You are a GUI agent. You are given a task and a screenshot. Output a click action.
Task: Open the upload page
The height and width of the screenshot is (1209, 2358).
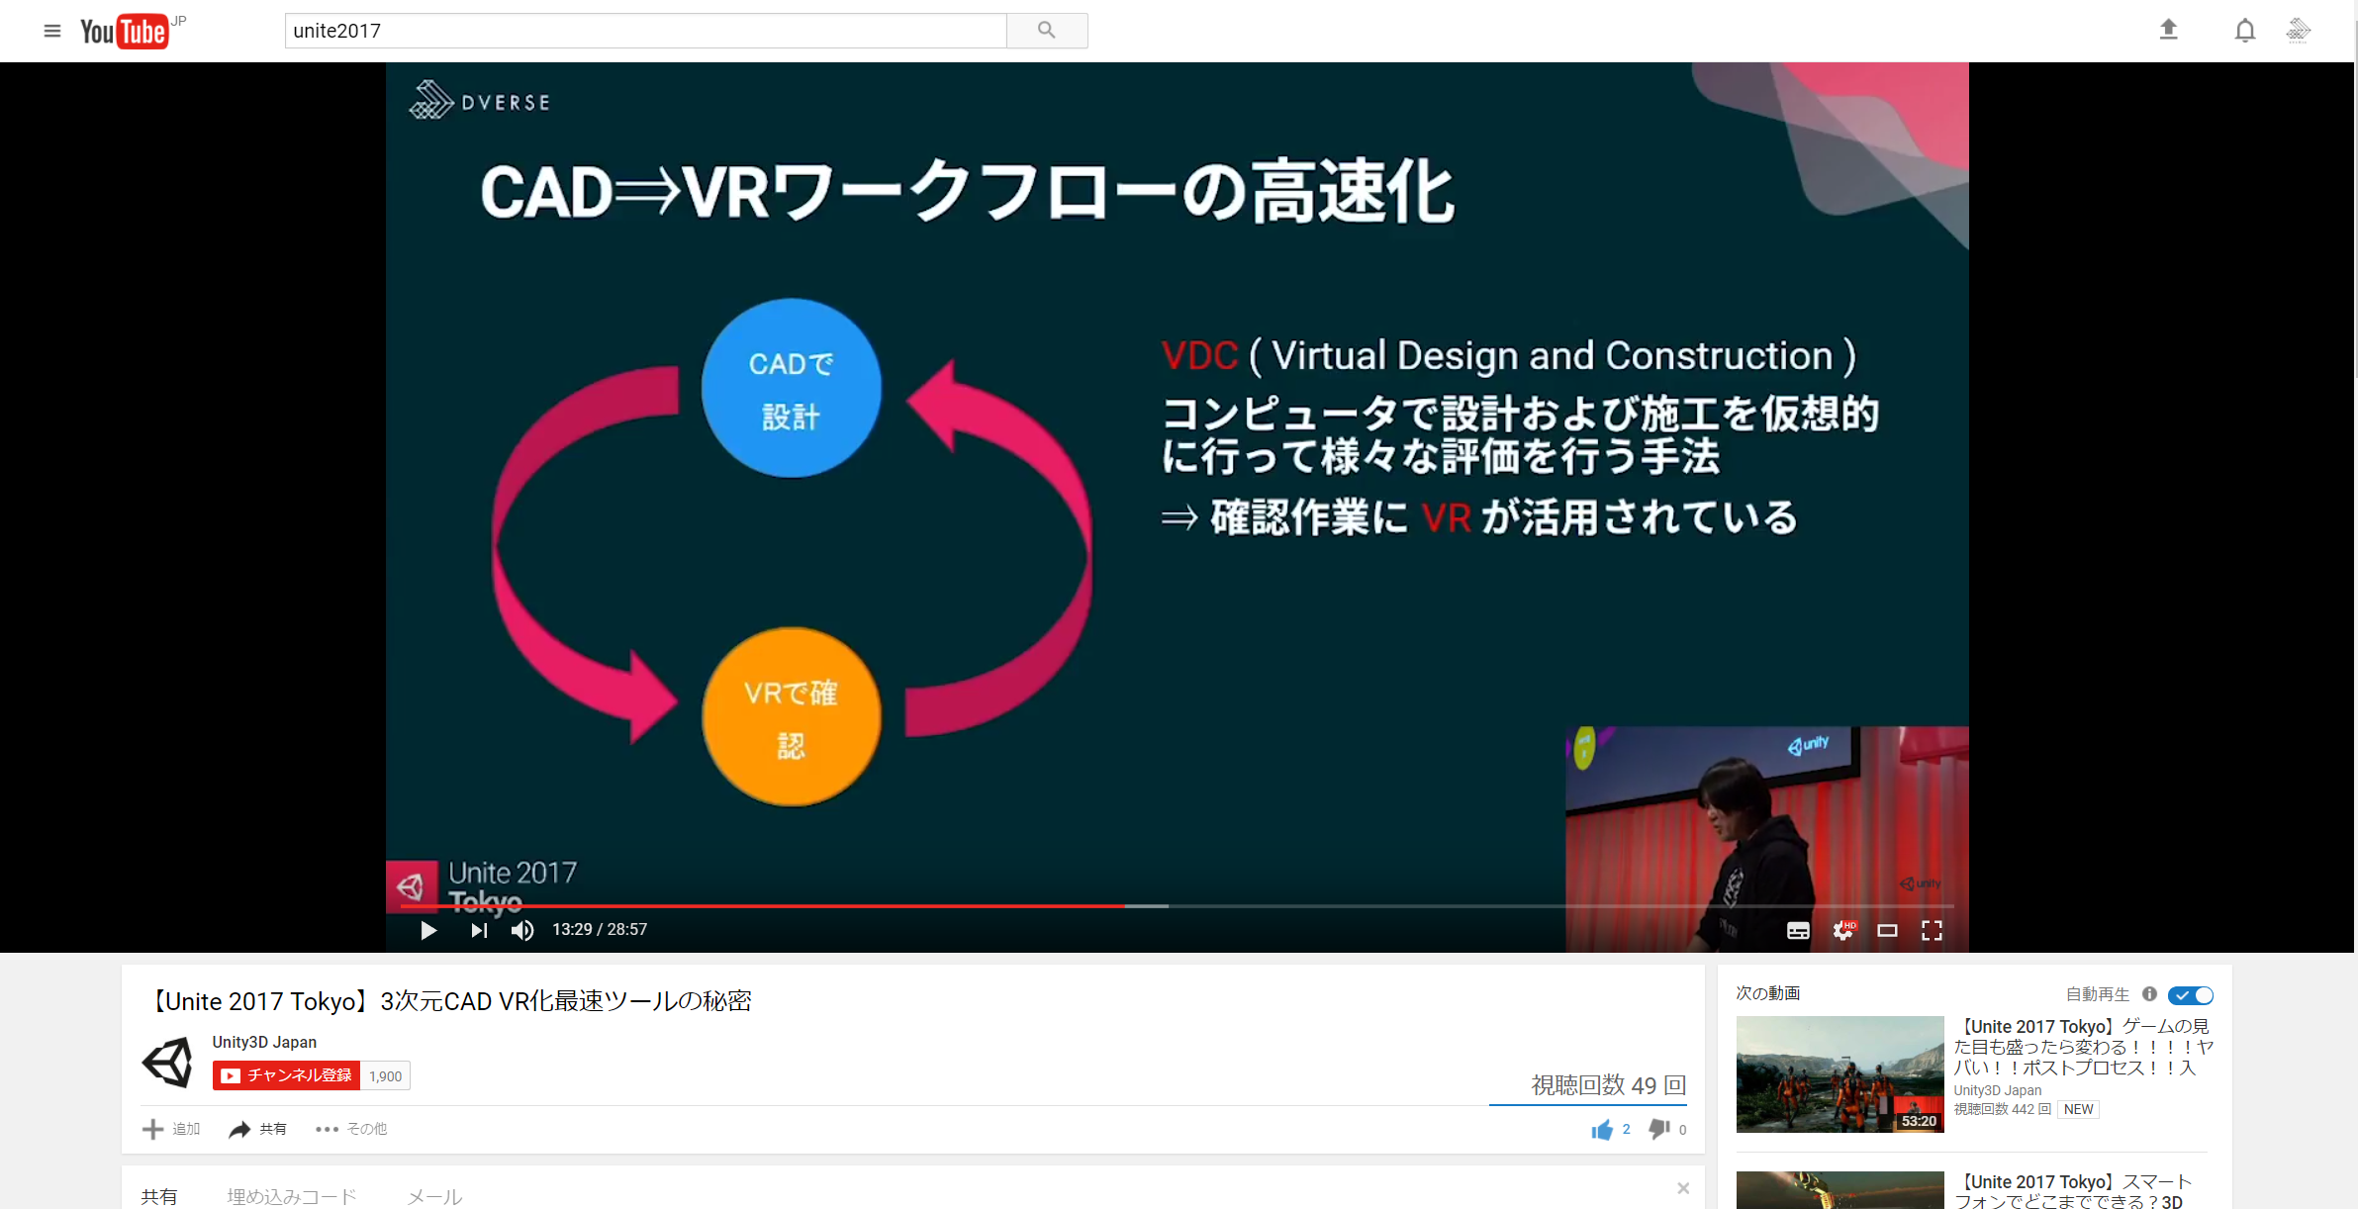tap(2168, 30)
